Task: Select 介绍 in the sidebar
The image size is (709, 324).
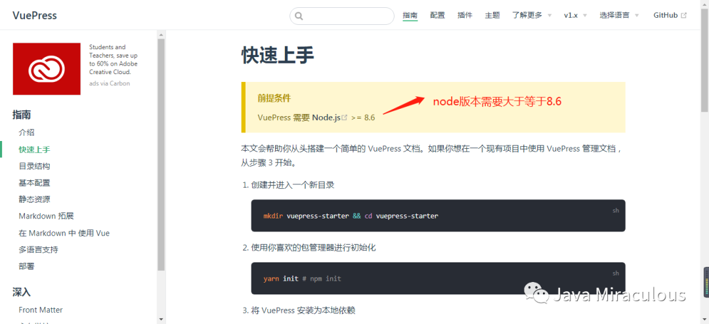Action: click(x=27, y=132)
